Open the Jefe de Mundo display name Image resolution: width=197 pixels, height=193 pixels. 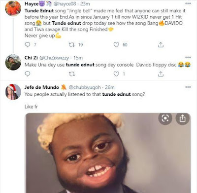tap(42, 87)
